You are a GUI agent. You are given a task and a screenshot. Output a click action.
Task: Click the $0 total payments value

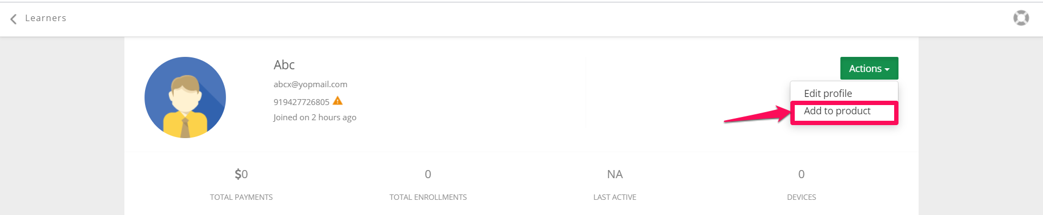(241, 174)
